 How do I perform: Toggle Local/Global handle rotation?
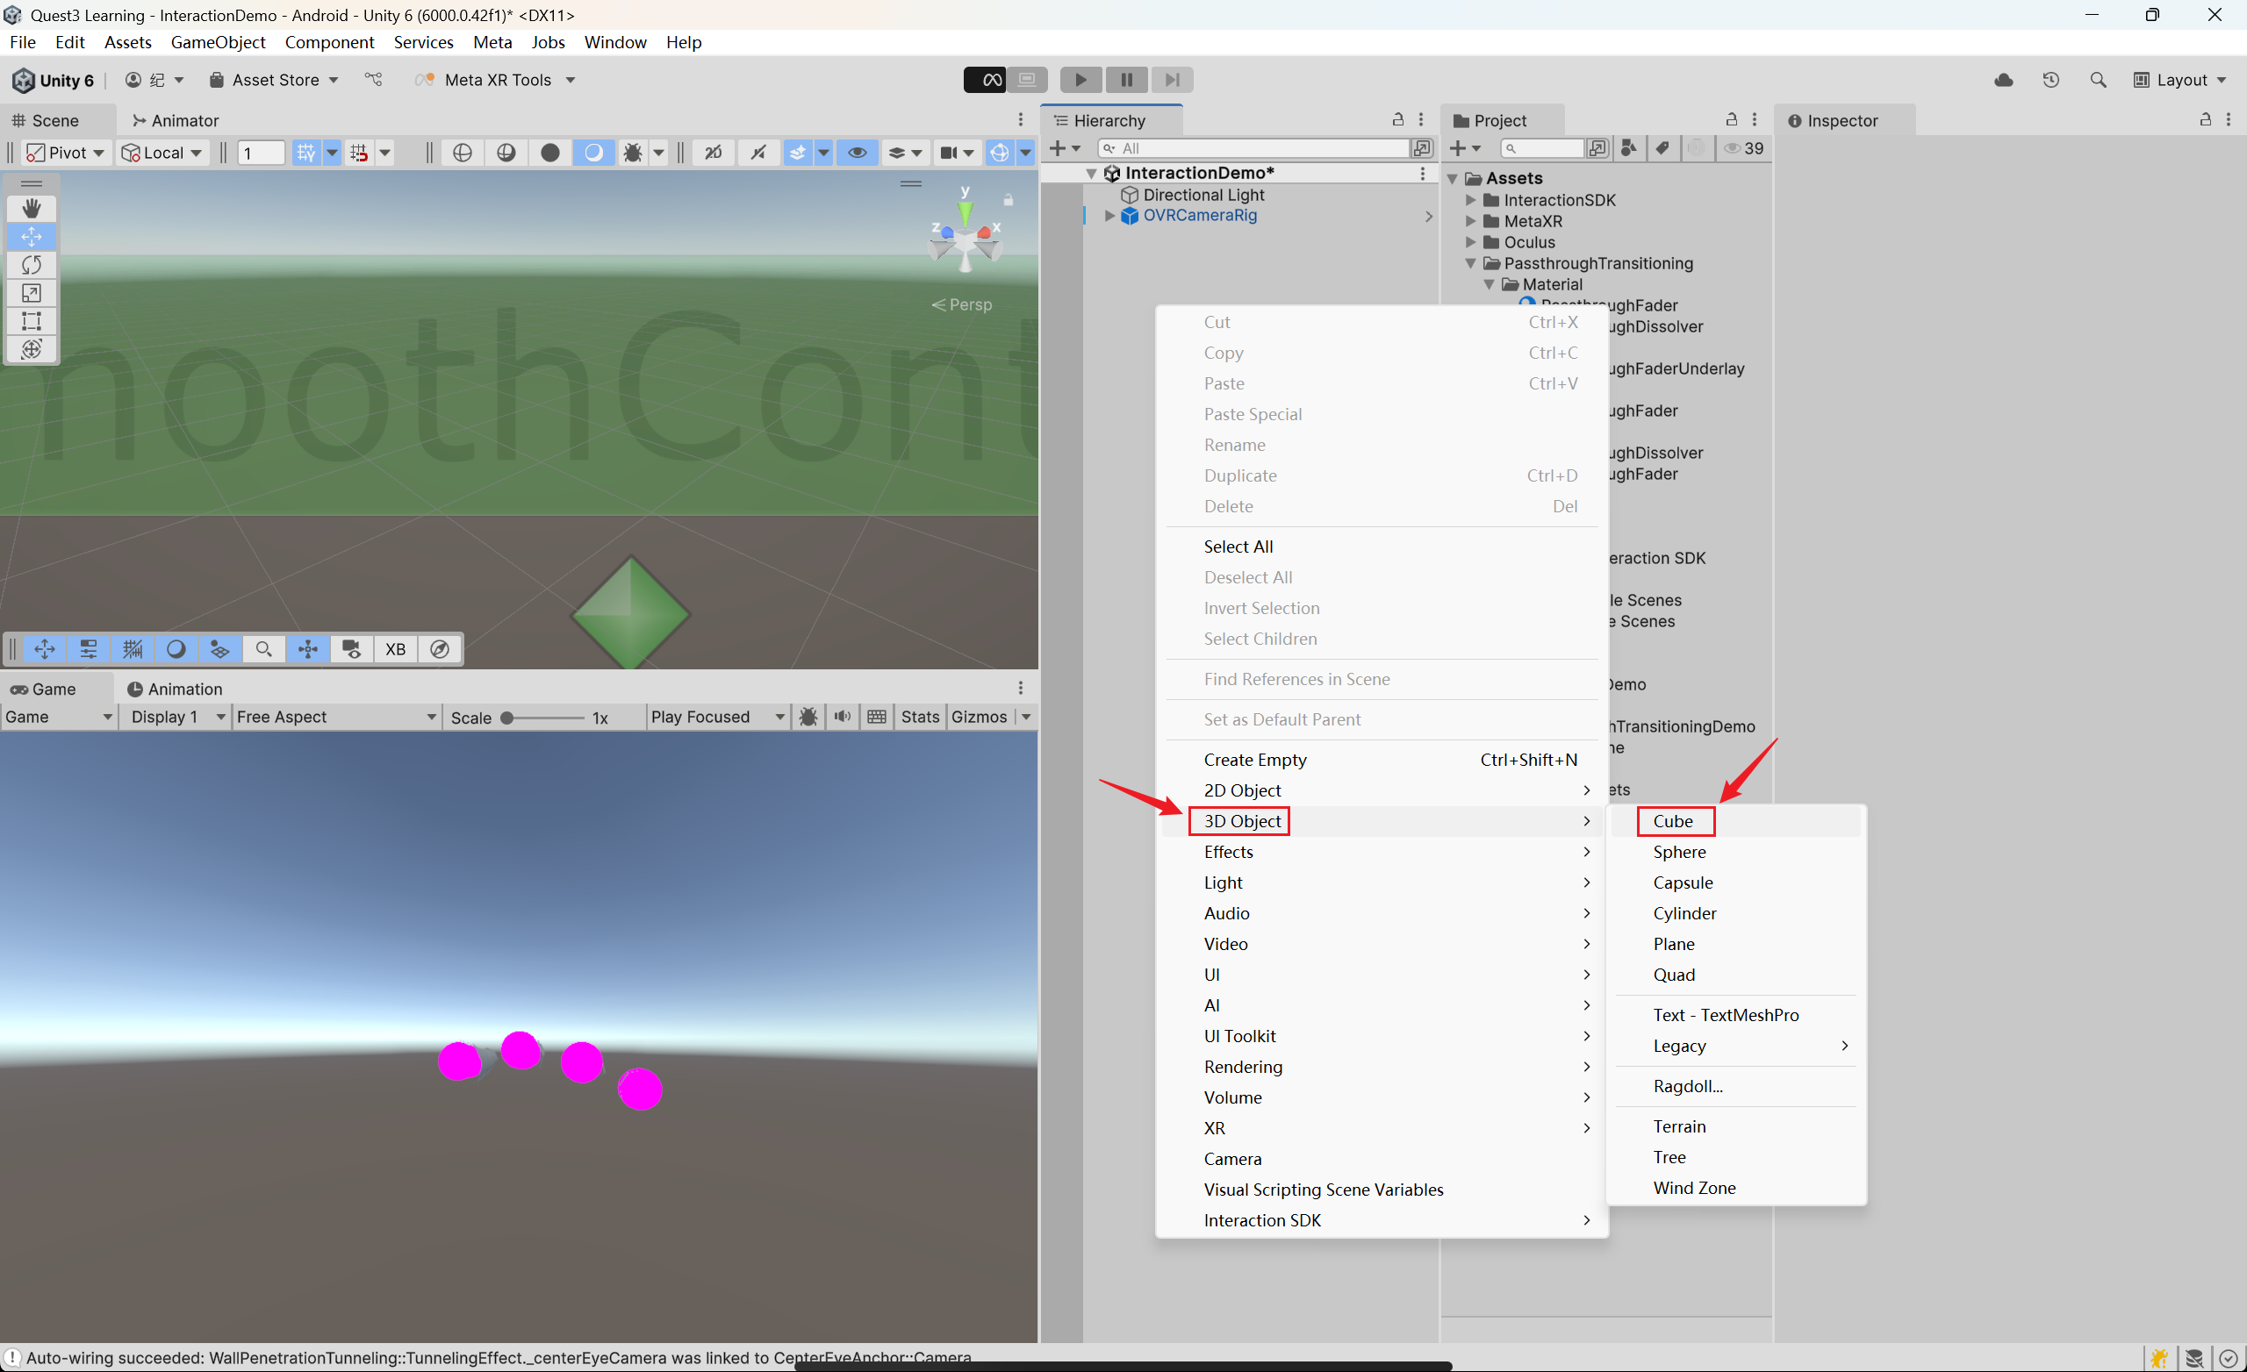pyautogui.click(x=162, y=153)
